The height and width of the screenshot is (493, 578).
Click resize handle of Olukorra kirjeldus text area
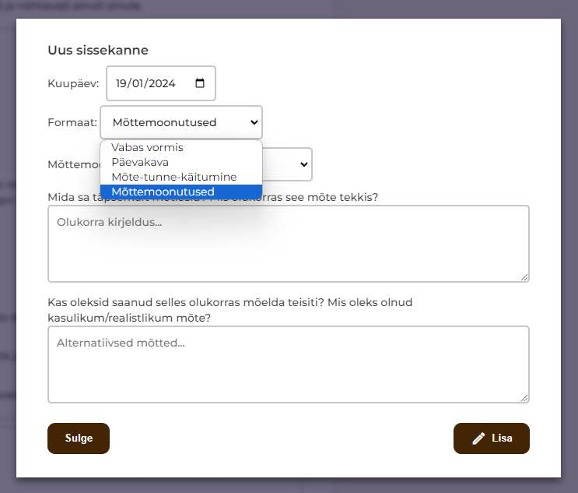coord(524,276)
